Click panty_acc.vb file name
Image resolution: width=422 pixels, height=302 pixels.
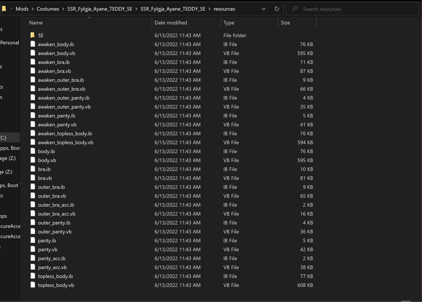tap(52, 268)
